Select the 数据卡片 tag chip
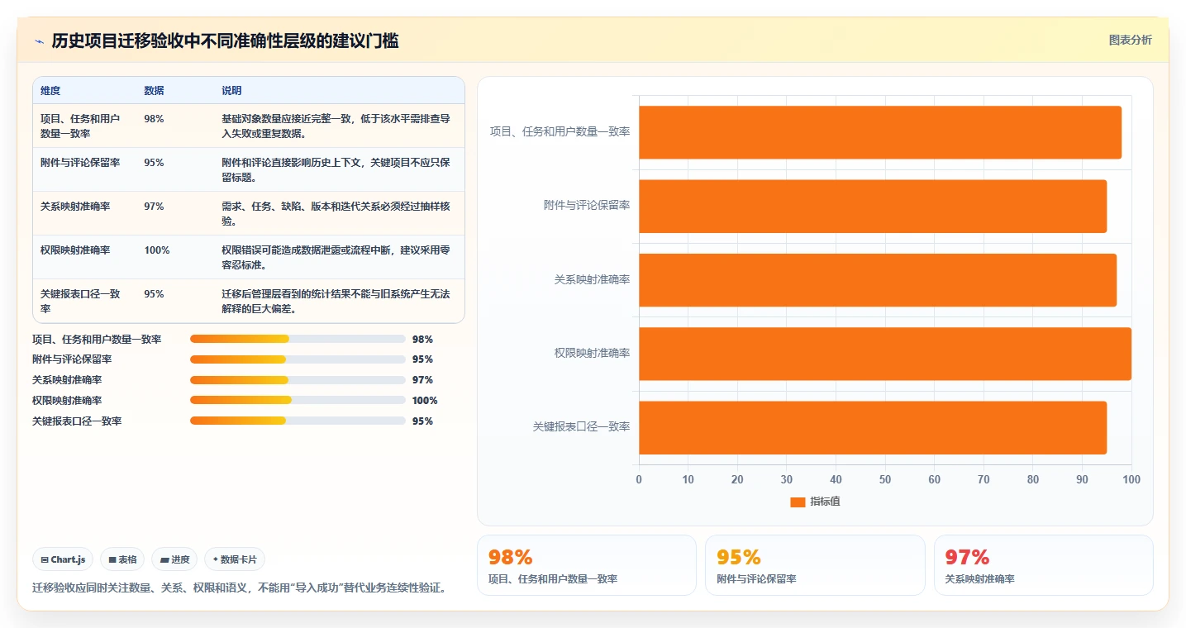The width and height of the screenshot is (1186, 628). tap(235, 559)
